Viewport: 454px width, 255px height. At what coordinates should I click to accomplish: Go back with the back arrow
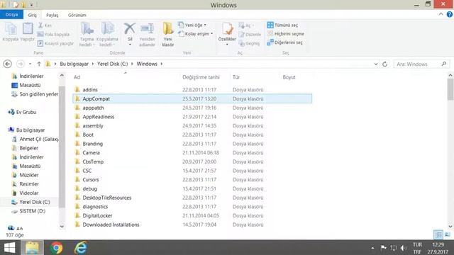tap(8, 64)
